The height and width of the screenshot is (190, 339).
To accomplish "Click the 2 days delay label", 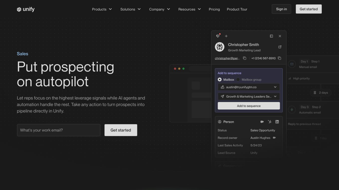I will click(x=323, y=92).
